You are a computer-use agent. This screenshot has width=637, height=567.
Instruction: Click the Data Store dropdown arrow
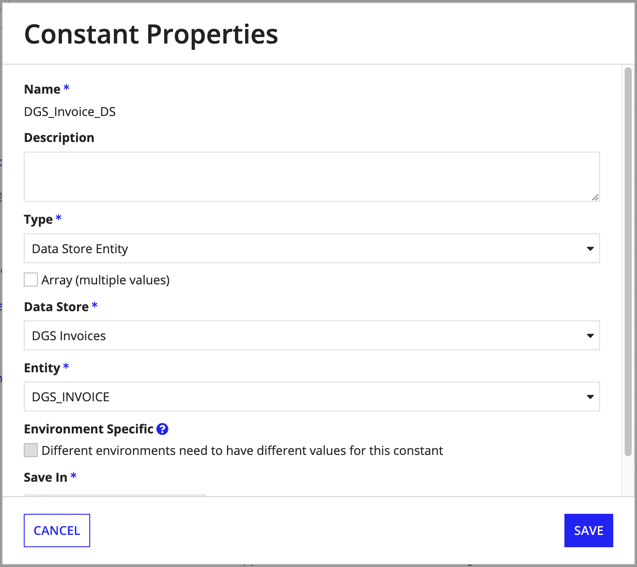(590, 336)
